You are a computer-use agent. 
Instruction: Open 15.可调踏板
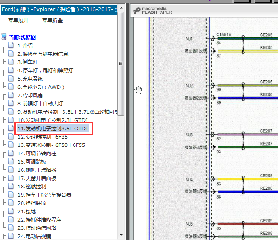click(32, 162)
